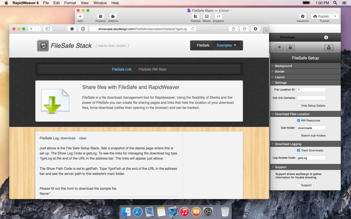This screenshot has height=219, width=351.
Task: Toggle the browser sidebar icon
Action: pos(48,29)
